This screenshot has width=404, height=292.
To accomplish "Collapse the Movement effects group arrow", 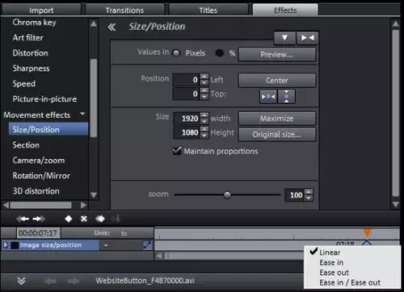I will (82, 114).
